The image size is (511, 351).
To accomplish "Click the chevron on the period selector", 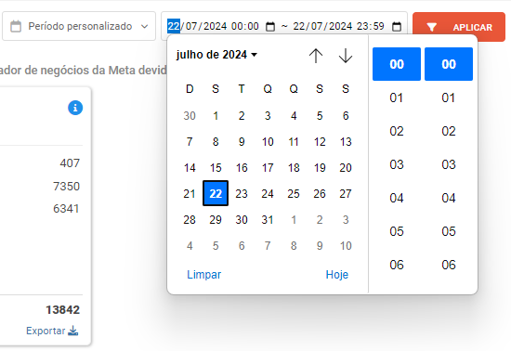I will 144,26.
